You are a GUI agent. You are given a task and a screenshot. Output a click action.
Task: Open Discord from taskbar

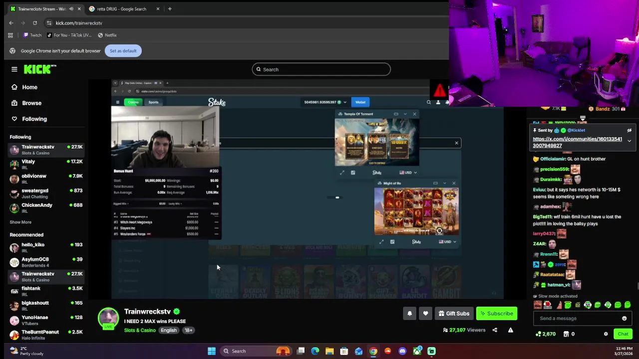[402, 351]
